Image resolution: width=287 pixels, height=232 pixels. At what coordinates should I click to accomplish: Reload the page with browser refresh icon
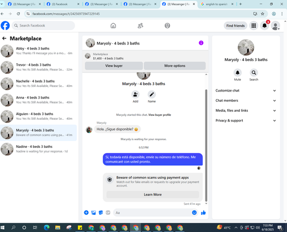pos(18,14)
